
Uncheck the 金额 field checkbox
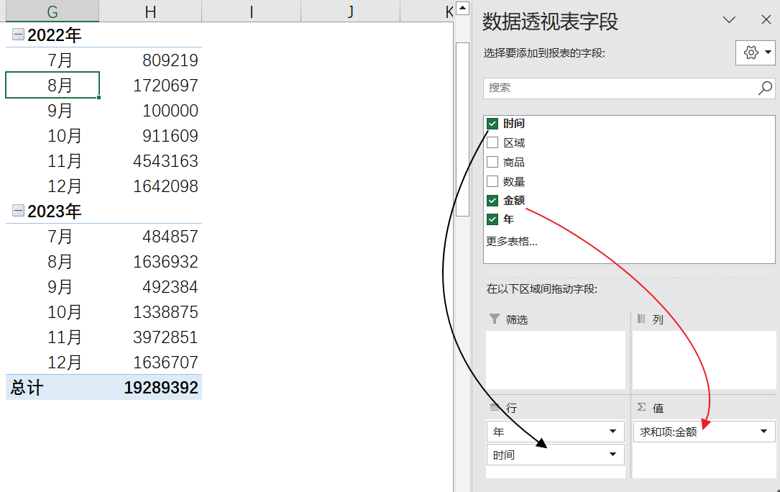[x=492, y=200]
